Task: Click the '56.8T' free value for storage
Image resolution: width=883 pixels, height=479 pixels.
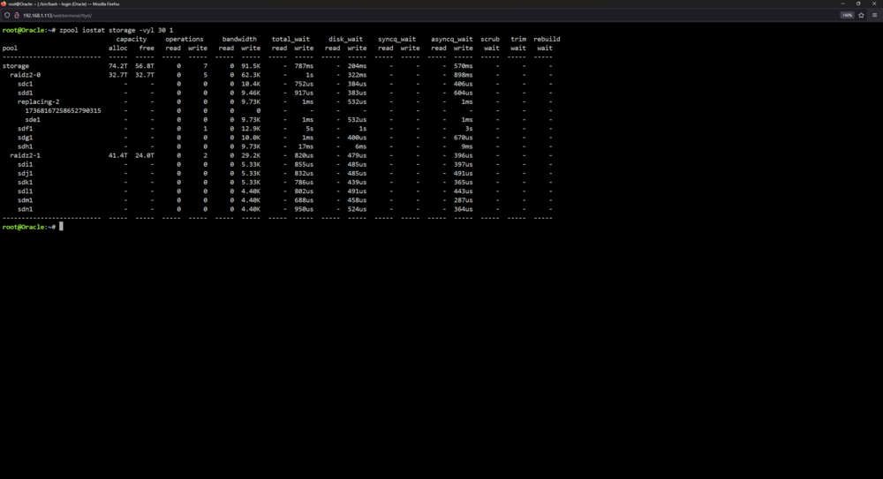Action: [145, 66]
